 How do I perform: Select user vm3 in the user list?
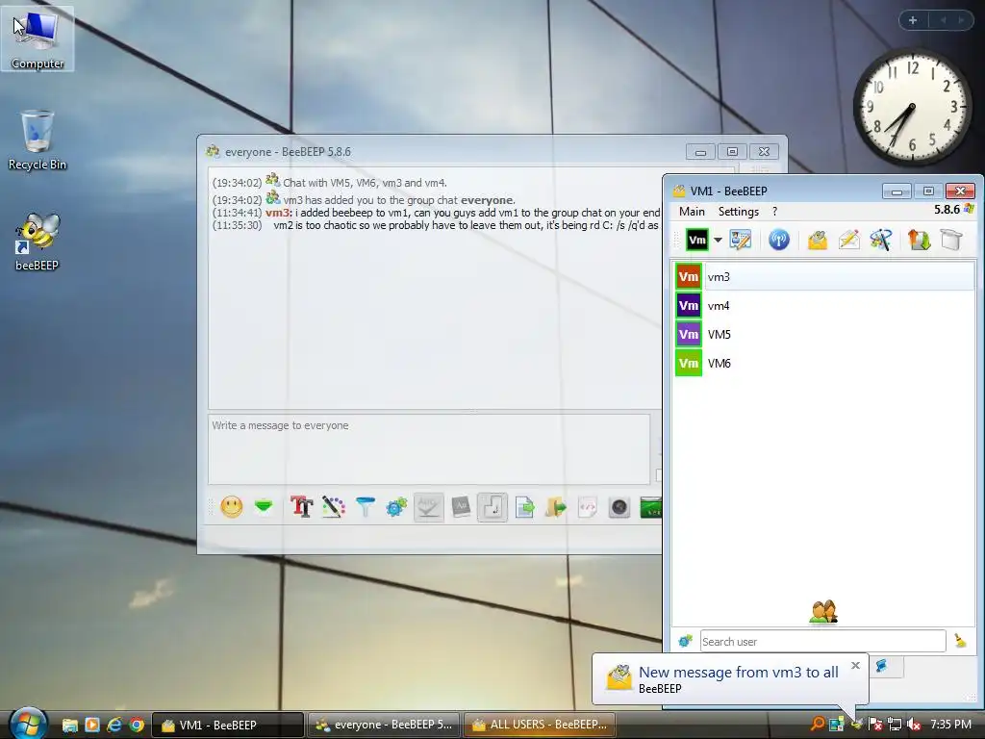tap(824, 276)
